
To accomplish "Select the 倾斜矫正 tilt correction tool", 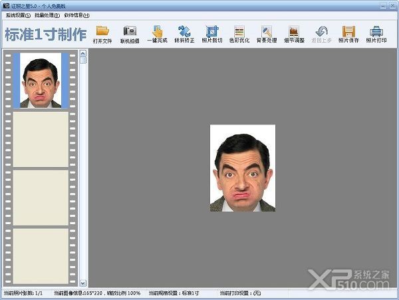I will point(184,34).
